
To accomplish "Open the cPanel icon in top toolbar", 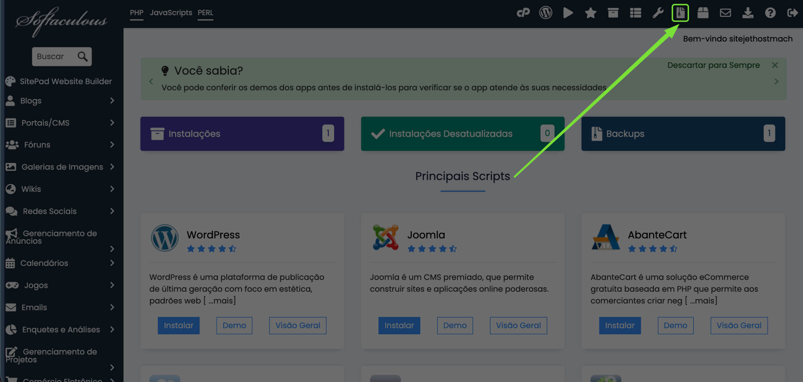I will (523, 13).
